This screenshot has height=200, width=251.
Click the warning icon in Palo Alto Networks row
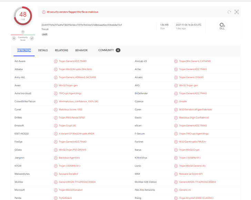[176, 190]
